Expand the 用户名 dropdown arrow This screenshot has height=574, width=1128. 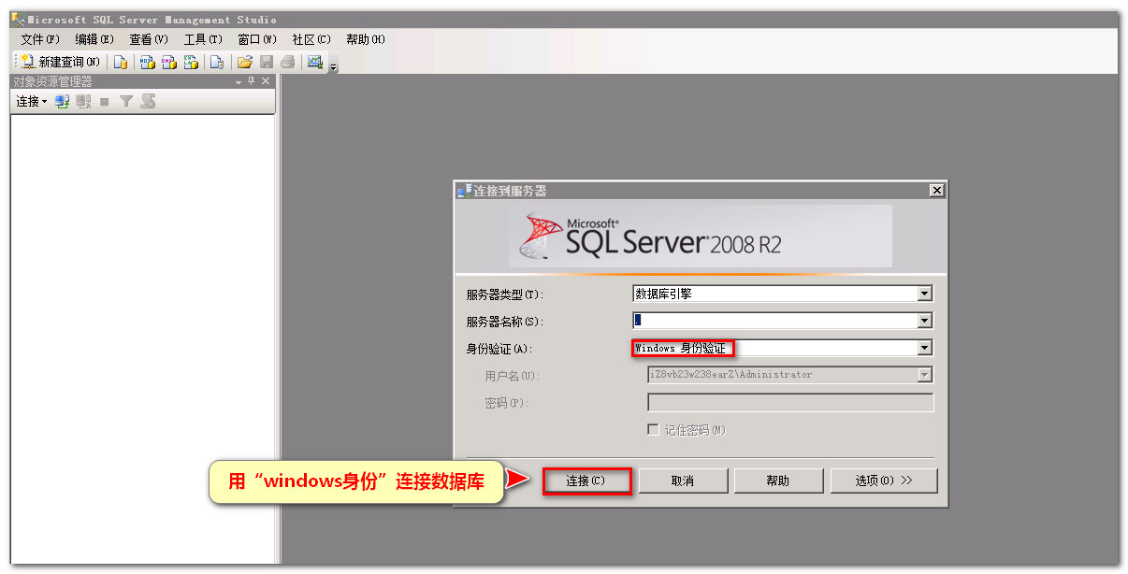pos(925,375)
